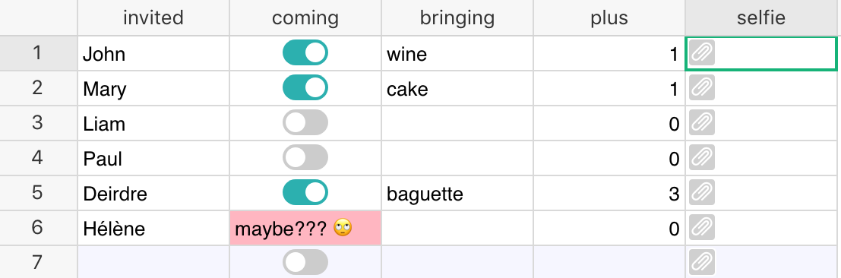Select the bringing column header
Image resolution: width=841 pixels, height=278 pixels.
point(457,17)
